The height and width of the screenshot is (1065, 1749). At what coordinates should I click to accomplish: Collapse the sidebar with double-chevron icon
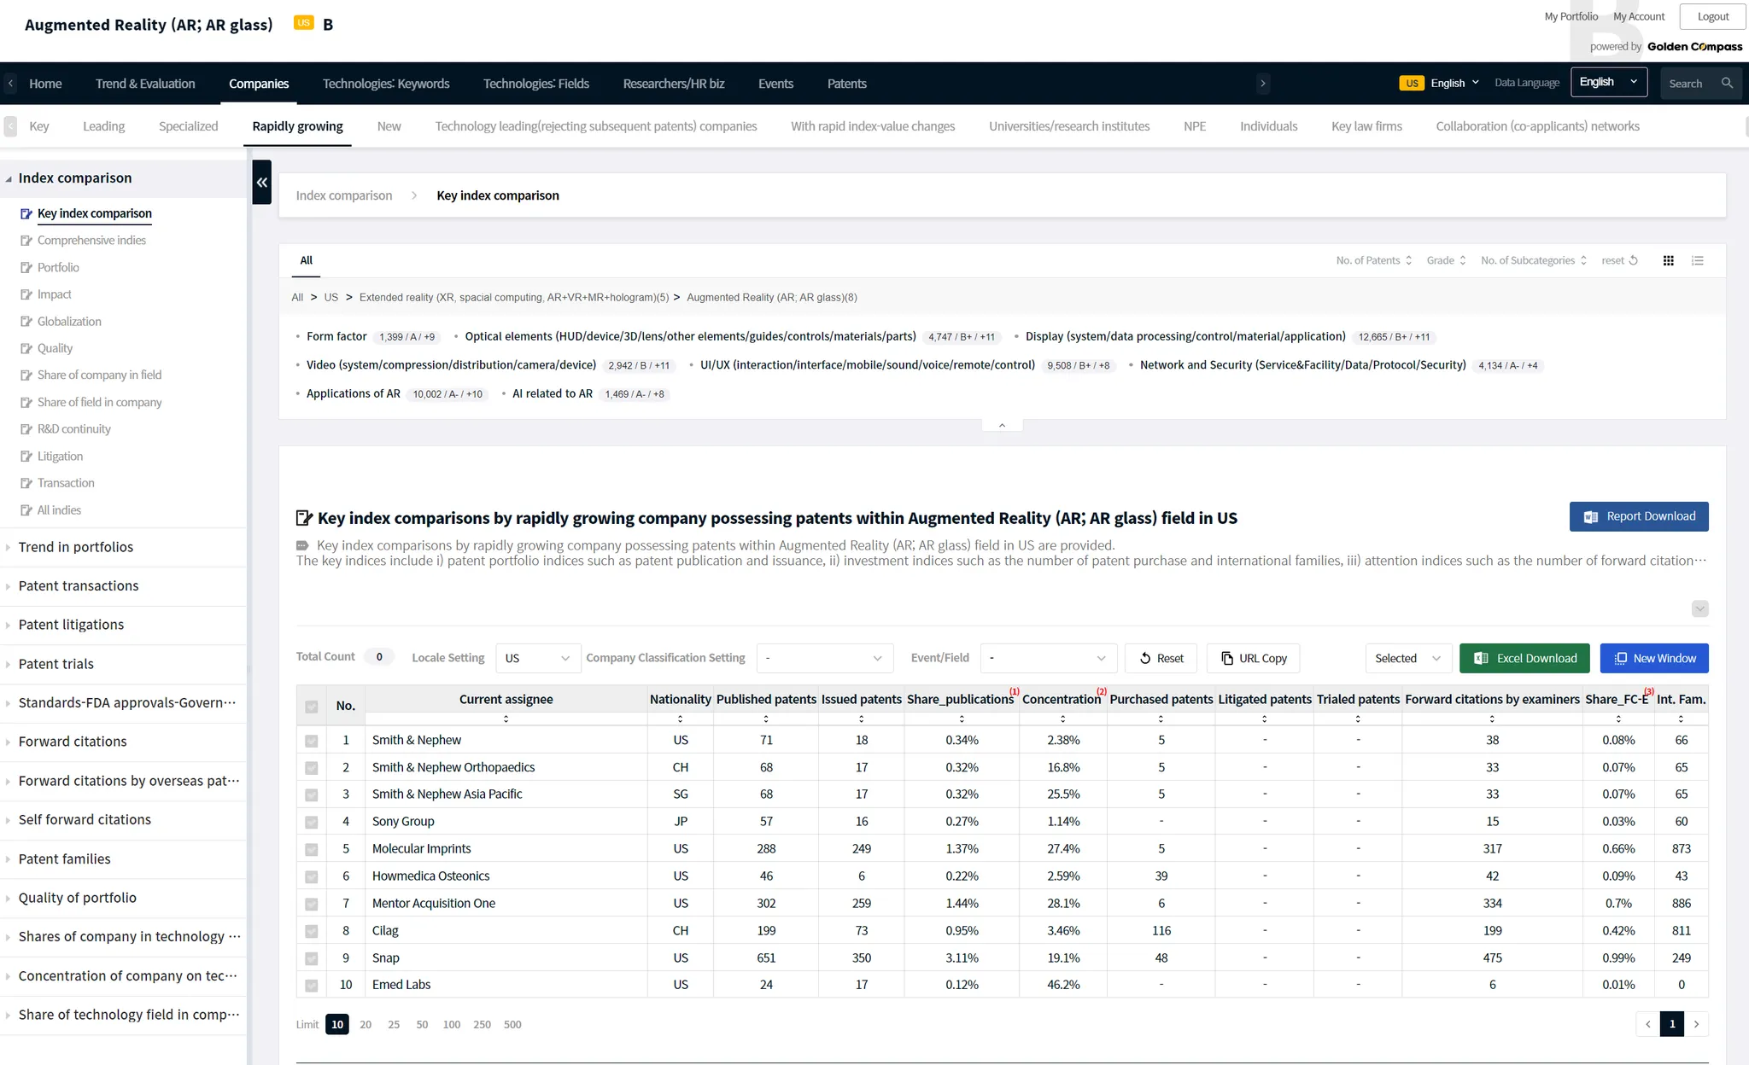pyautogui.click(x=261, y=182)
